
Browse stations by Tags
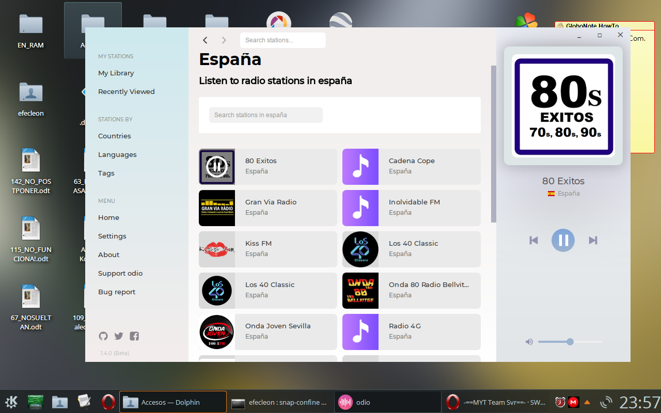pos(106,173)
